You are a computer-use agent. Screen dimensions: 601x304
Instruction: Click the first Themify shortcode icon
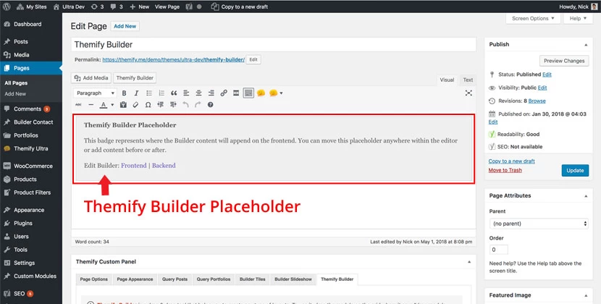point(261,93)
